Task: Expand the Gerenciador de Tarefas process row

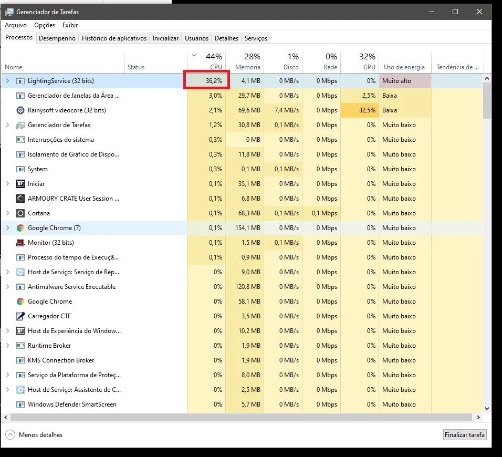Action: pos(8,125)
